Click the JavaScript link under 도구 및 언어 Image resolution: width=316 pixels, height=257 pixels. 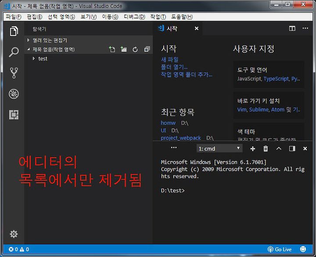(x=249, y=79)
